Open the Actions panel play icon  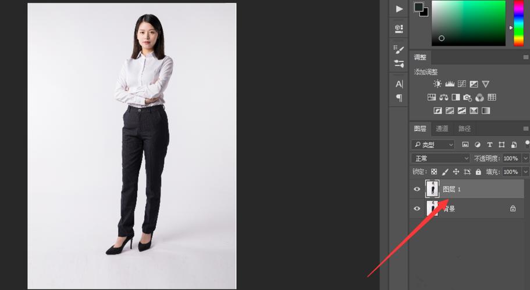(399, 9)
